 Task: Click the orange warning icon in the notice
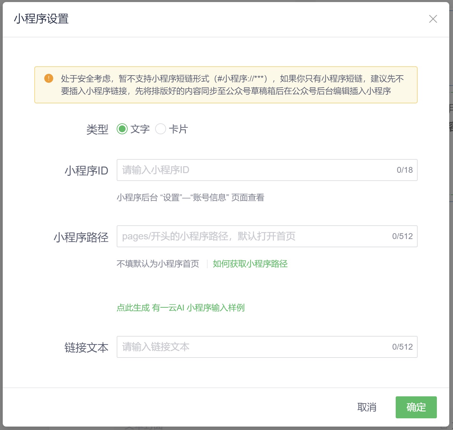(x=49, y=78)
